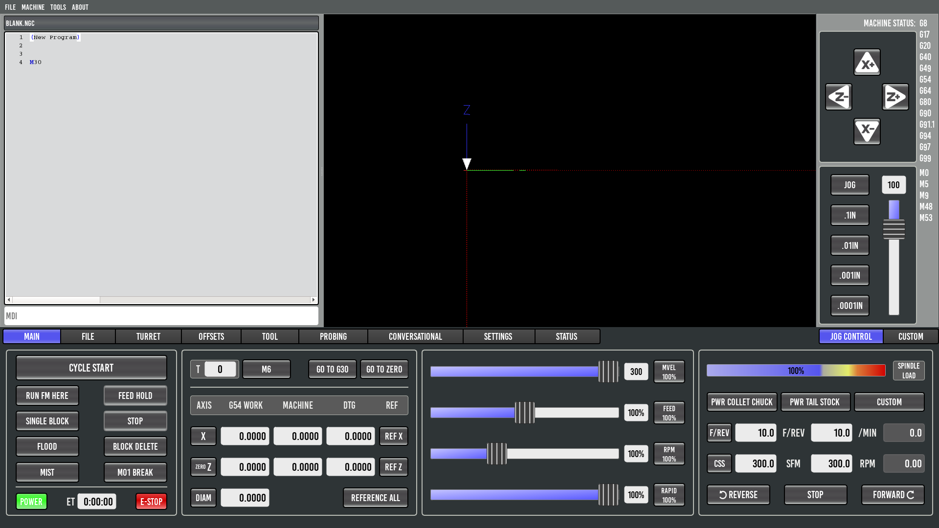Switch to the STATUS tab

(566, 336)
